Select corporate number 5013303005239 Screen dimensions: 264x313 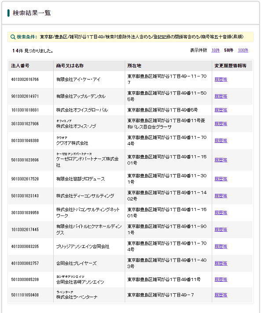click(x=25, y=280)
